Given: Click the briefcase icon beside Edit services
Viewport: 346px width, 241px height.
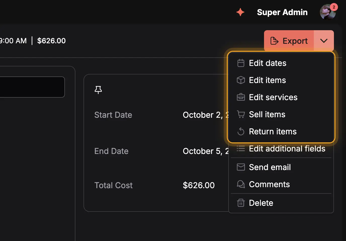Looking at the screenshot, I should pyautogui.click(x=241, y=97).
